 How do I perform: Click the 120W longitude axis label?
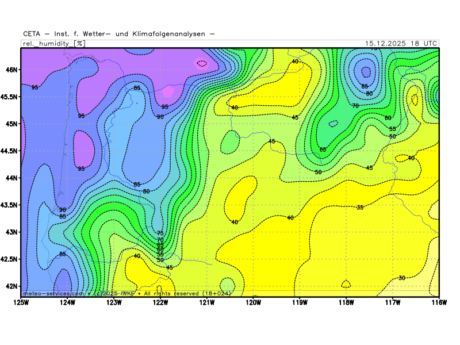click(x=253, y=302)
